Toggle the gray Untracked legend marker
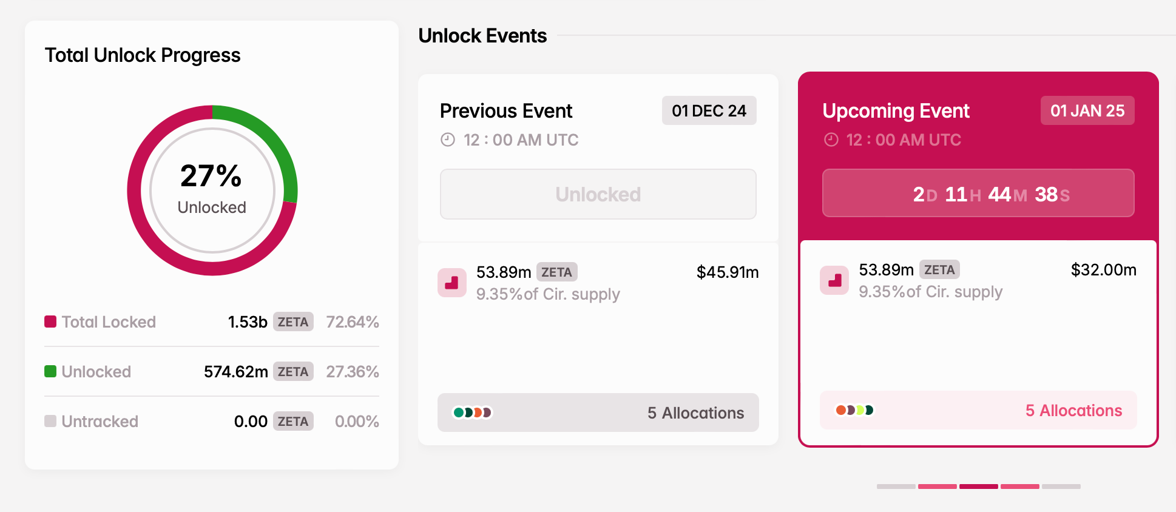 point(50,421)
